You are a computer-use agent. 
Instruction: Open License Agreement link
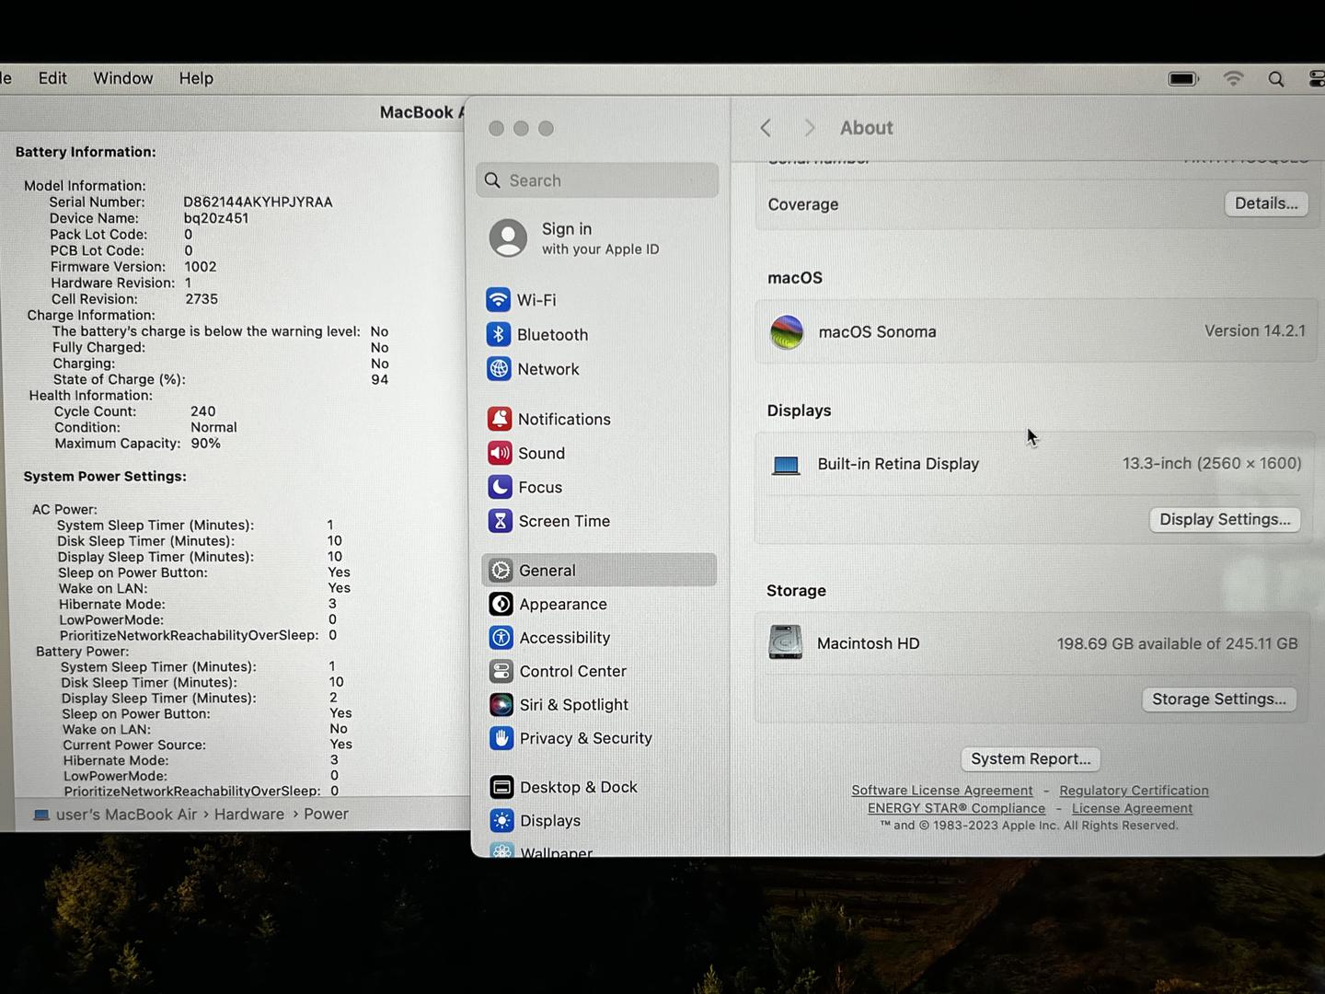[x=1132, y=808]
